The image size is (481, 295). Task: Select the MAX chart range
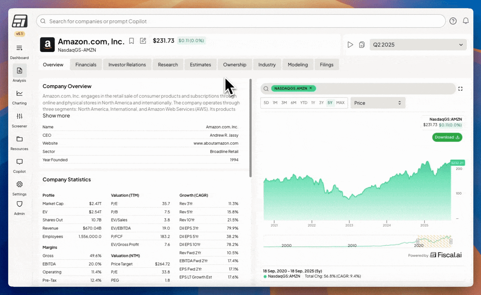click(340, 103)
